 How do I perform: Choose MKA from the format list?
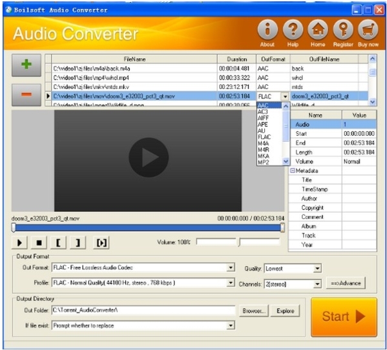[269, 156]
